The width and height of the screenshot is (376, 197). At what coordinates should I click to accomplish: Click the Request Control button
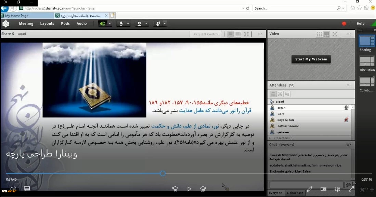pyautogui.click(x=206, y=34)
